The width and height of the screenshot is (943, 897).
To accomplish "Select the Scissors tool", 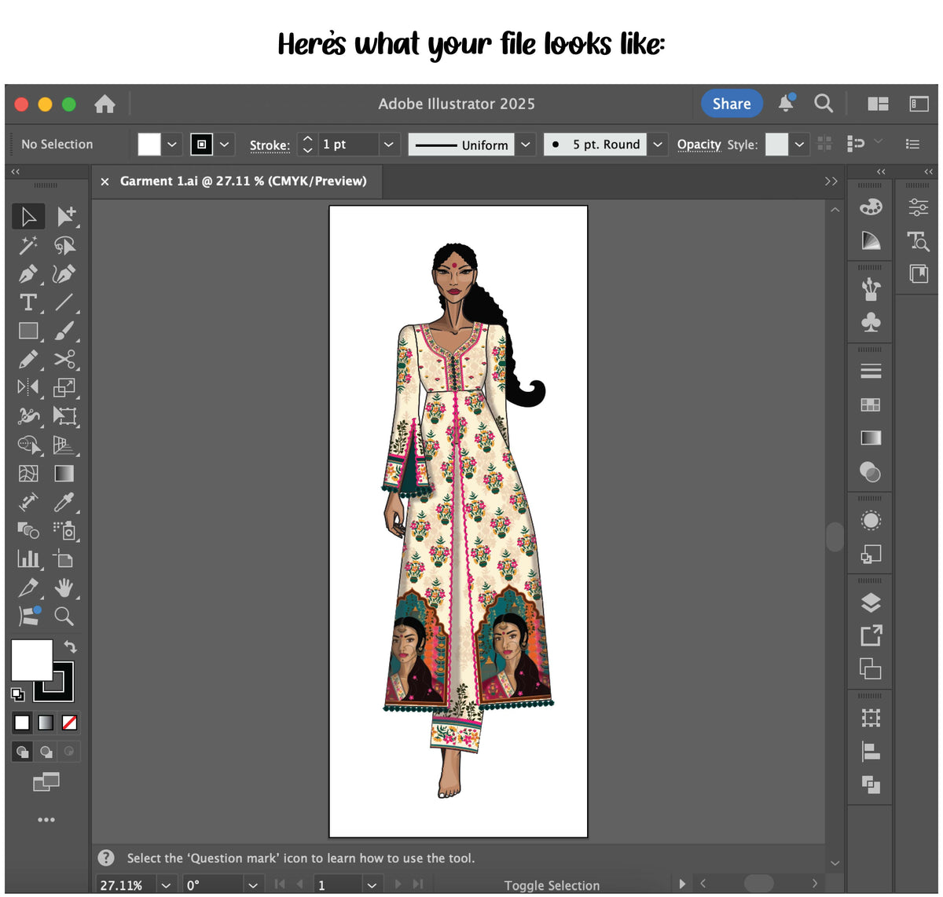I will coord(64,360).
